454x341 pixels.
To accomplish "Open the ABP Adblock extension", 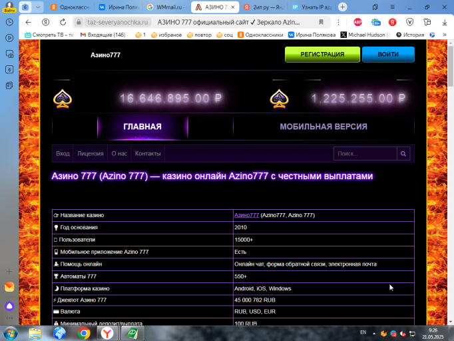I will [358, 22].
